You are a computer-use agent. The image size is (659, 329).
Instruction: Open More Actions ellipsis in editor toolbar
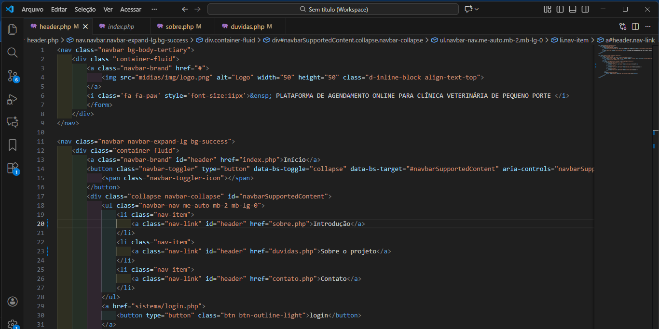coord(648,26)
